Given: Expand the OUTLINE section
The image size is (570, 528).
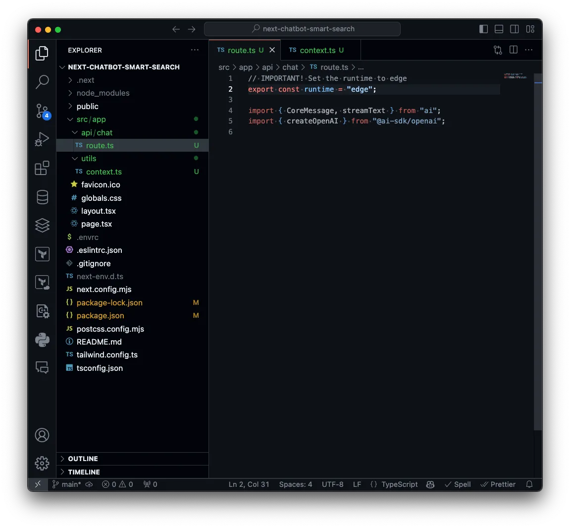Looking at the screenshot, I should (x=133, y=459).
